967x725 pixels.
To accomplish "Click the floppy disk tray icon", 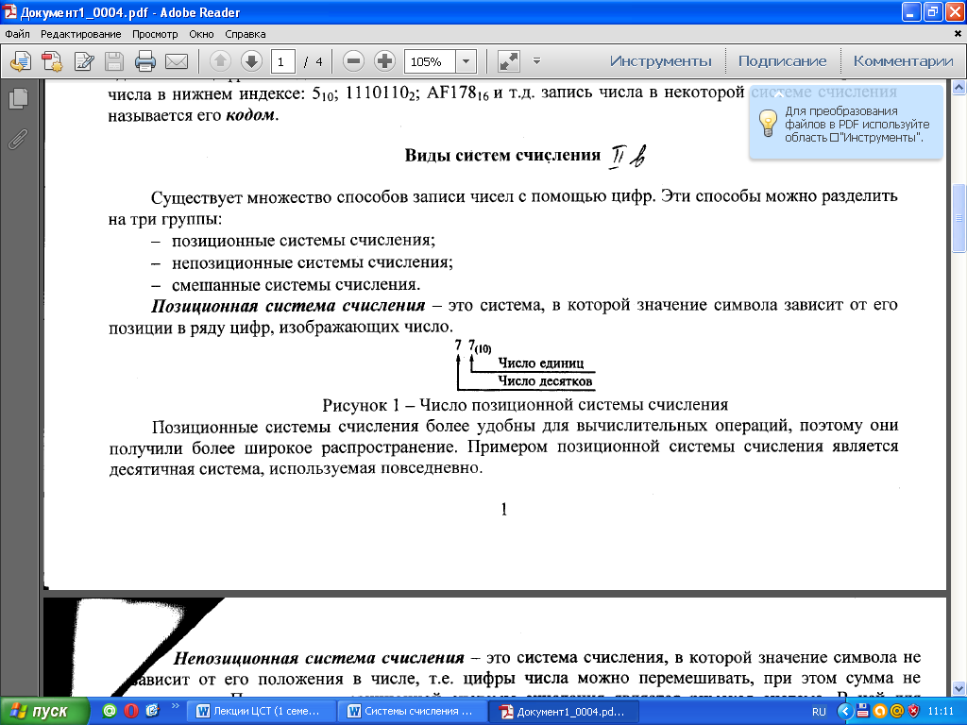I will [x=863, y=712].
